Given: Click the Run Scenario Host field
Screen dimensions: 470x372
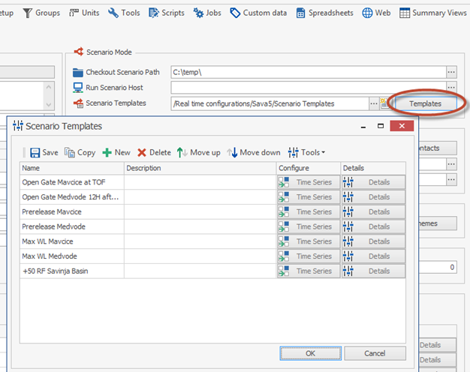Looking at the screenshot, I should [309, 88].
